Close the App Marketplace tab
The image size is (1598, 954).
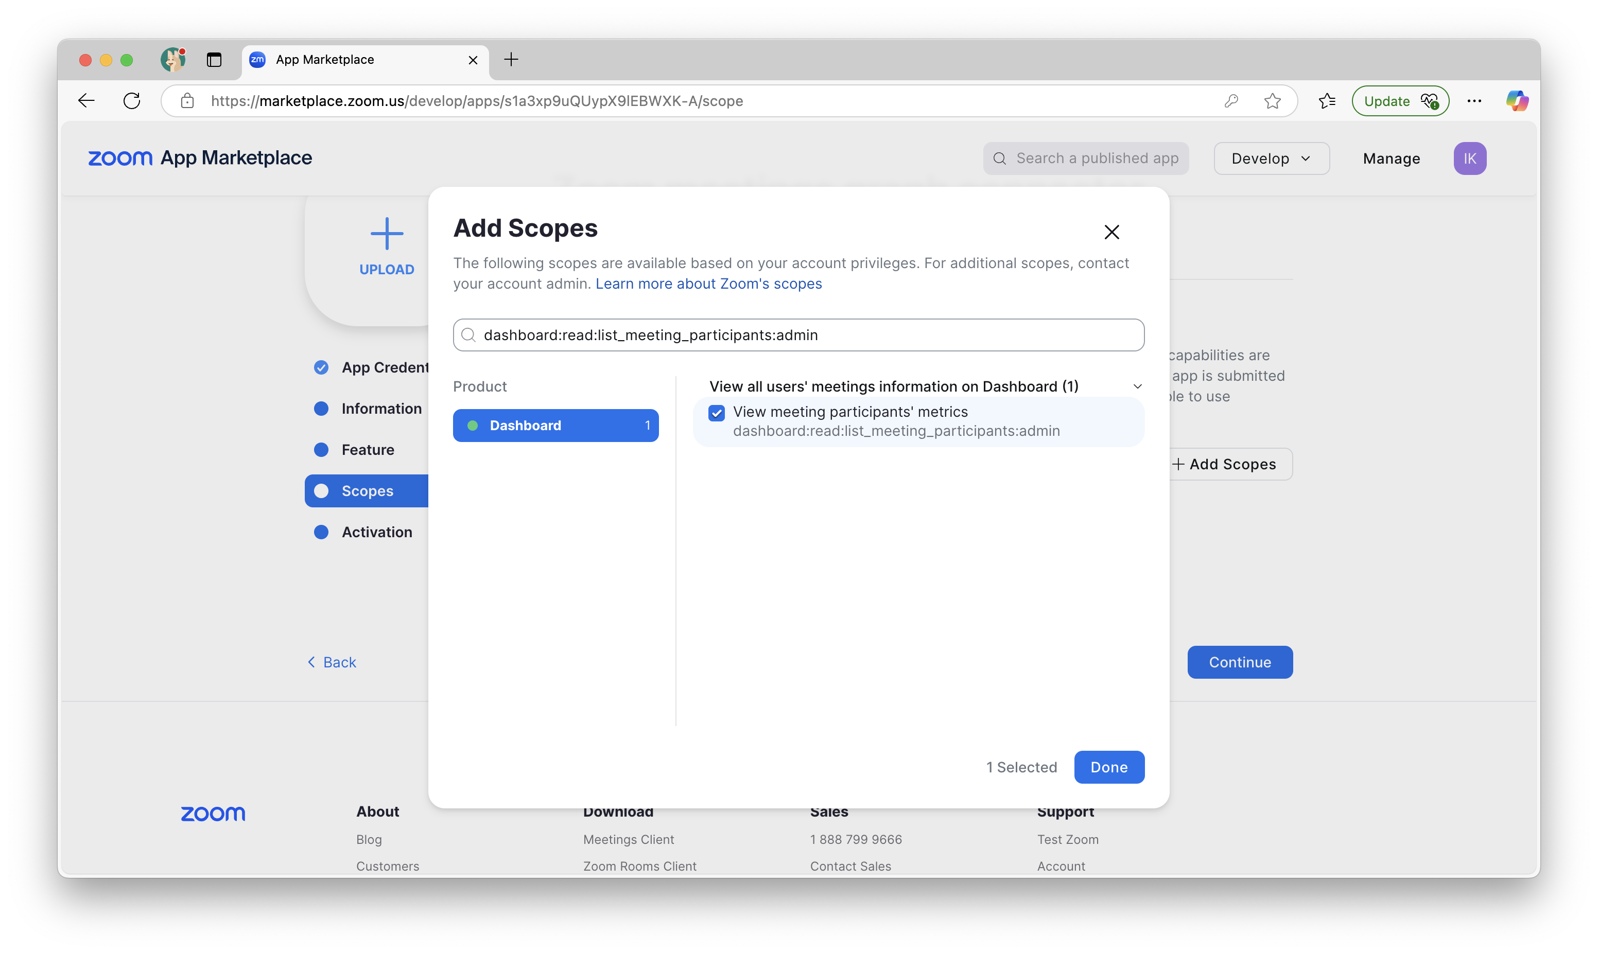pyautogui.click(x=473, y=60)
